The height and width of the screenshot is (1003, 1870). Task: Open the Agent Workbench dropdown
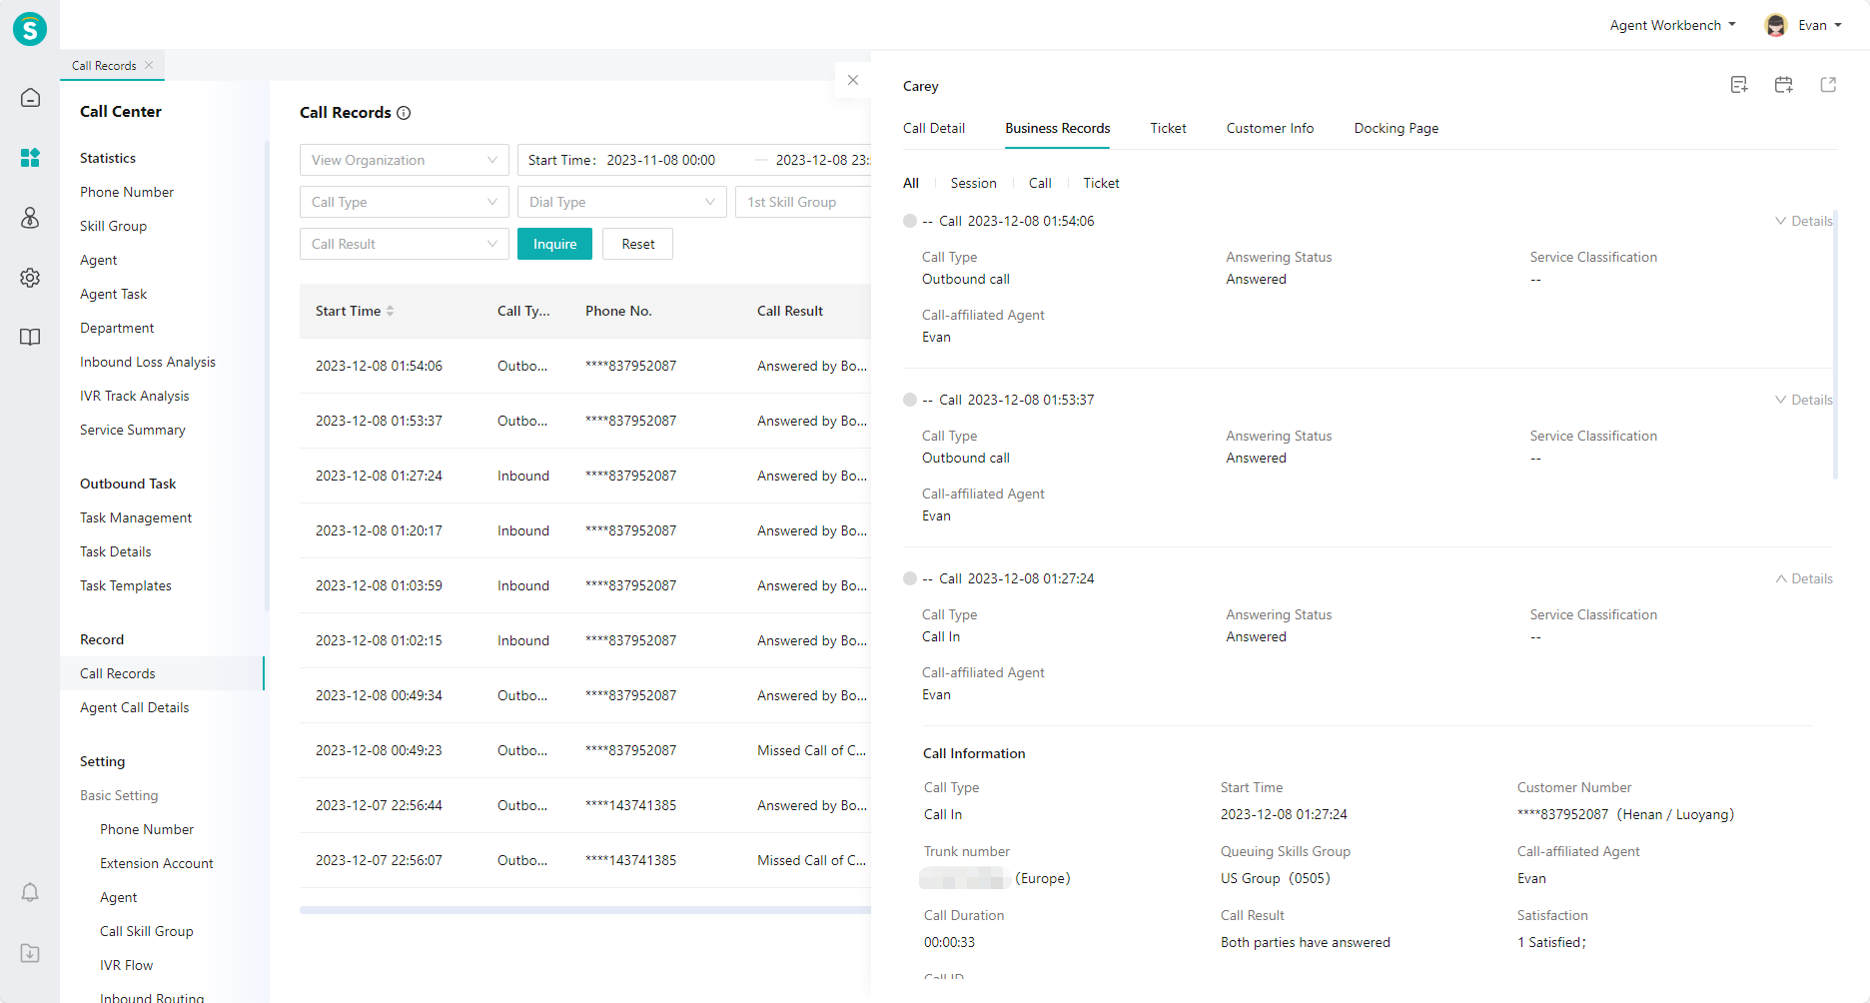[x=1673, y=25]
